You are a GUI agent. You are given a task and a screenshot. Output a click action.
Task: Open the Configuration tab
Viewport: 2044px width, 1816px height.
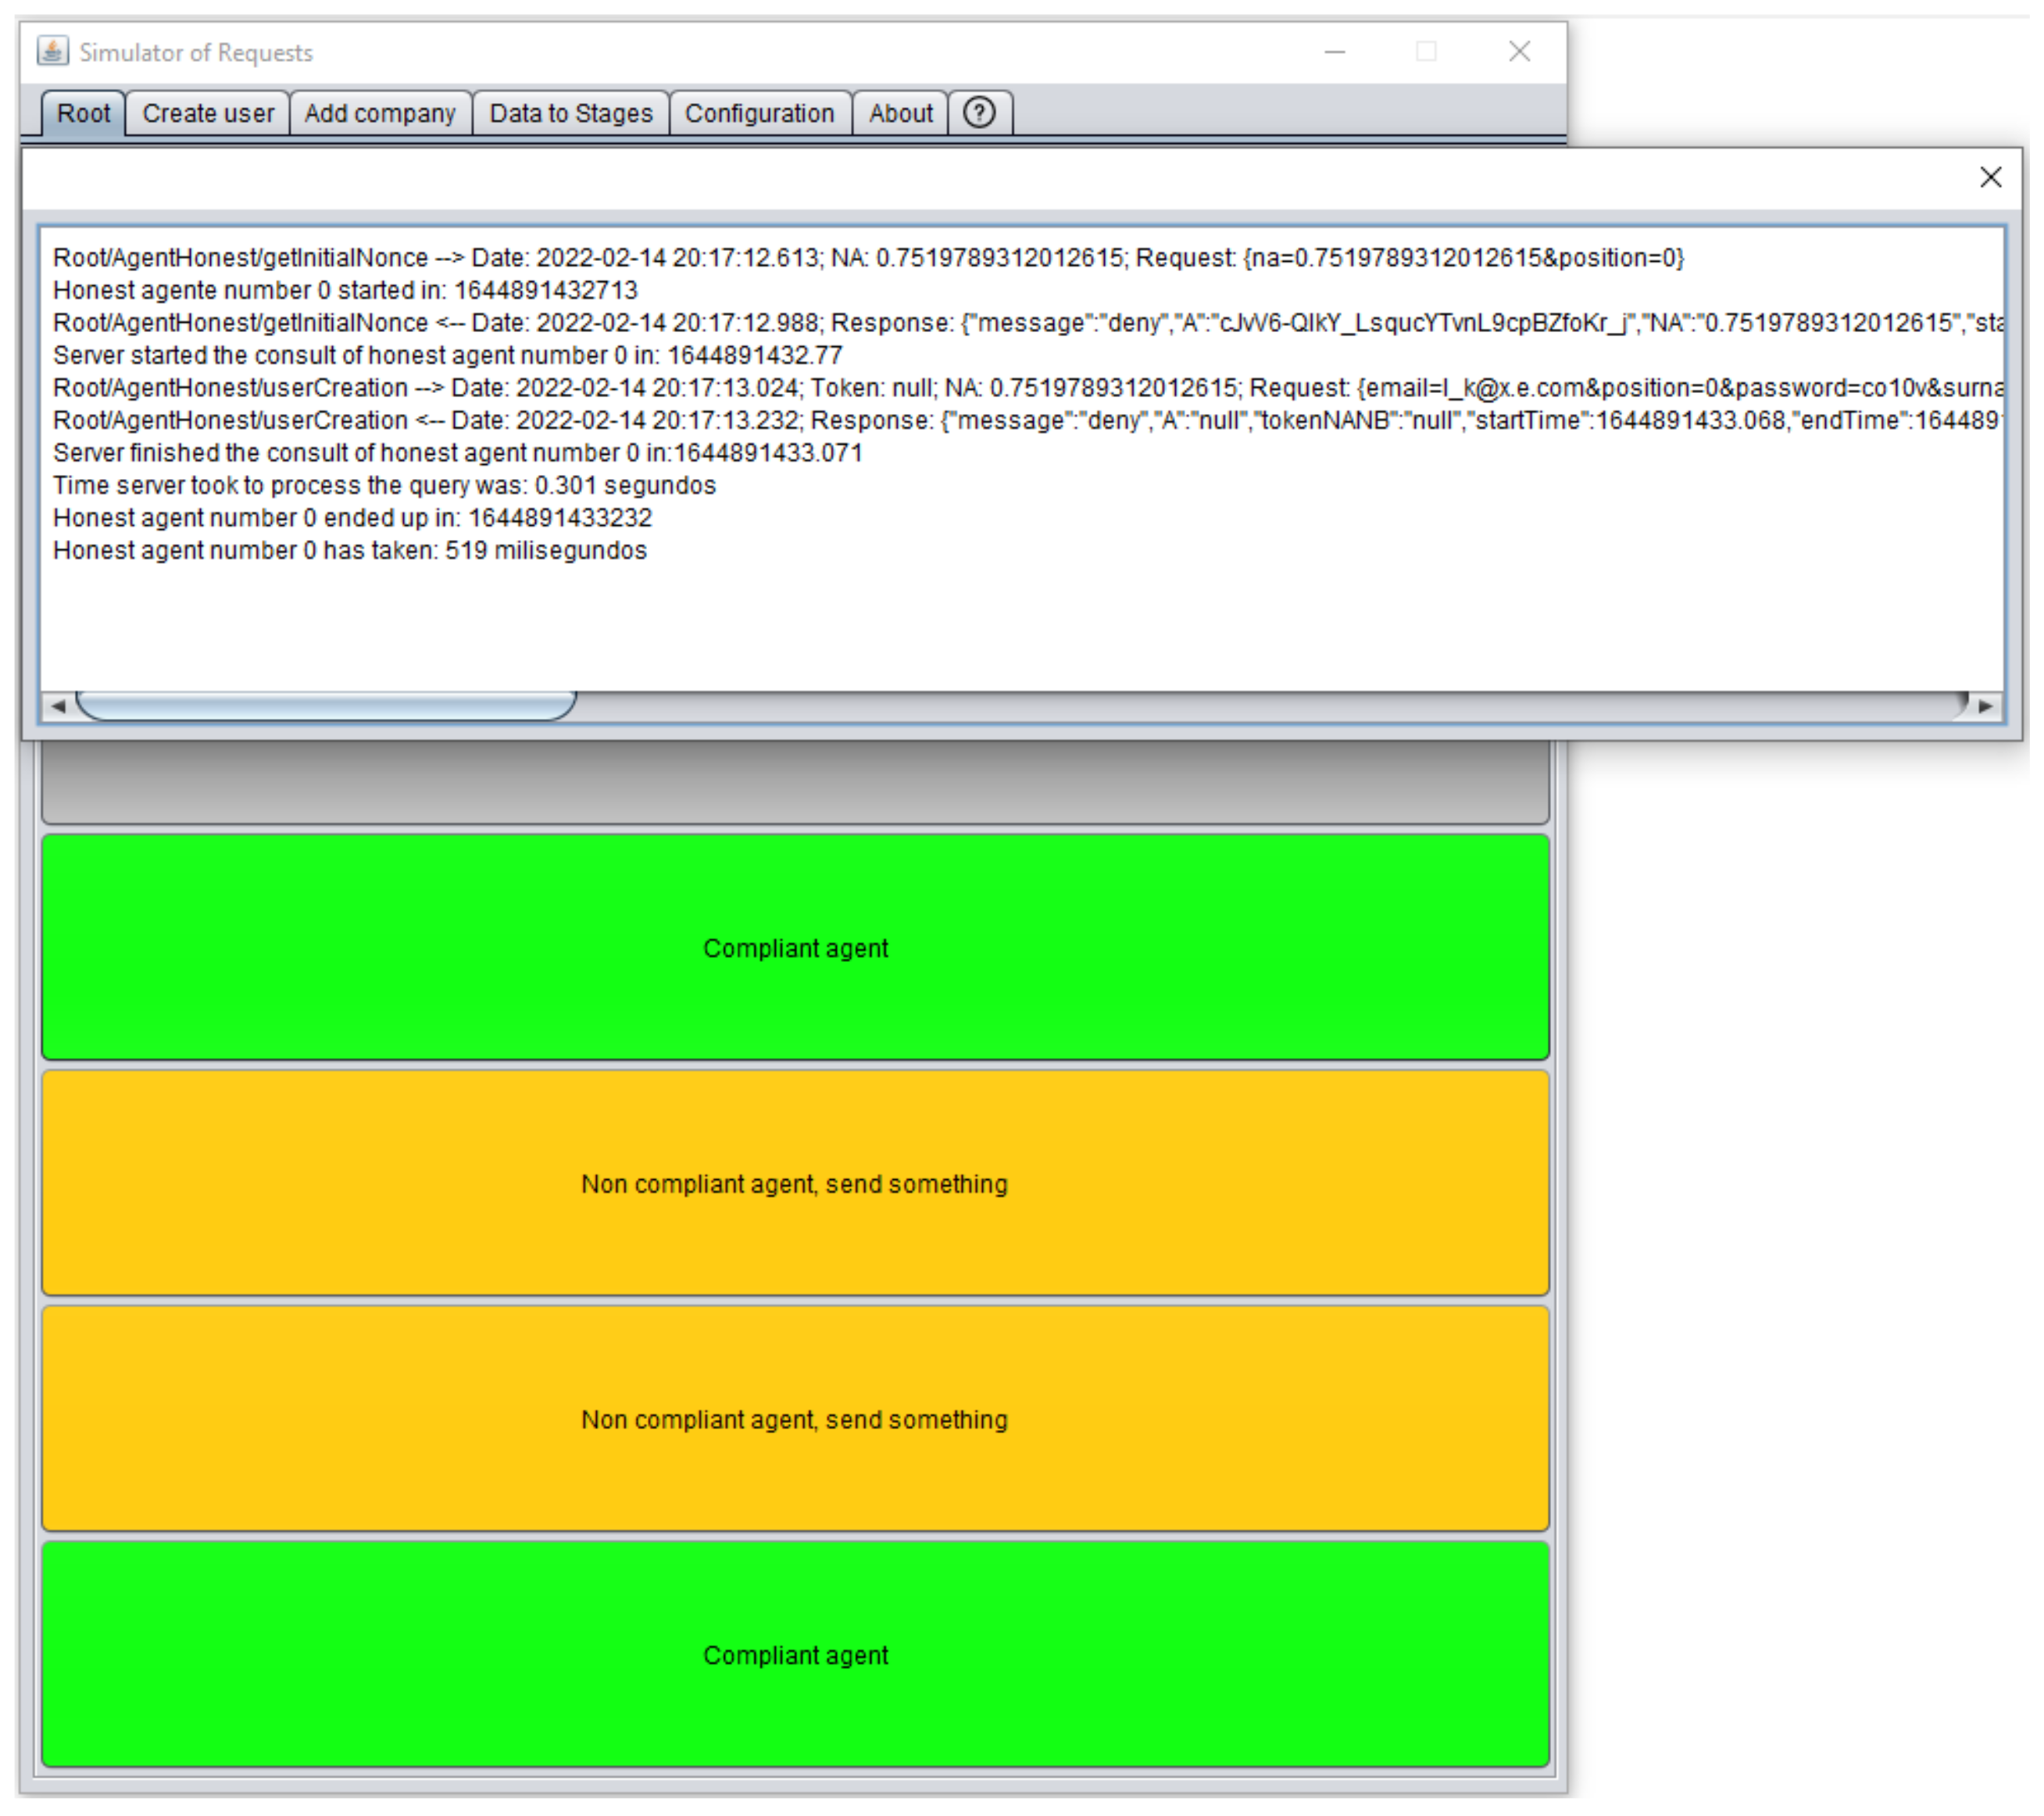759,114
